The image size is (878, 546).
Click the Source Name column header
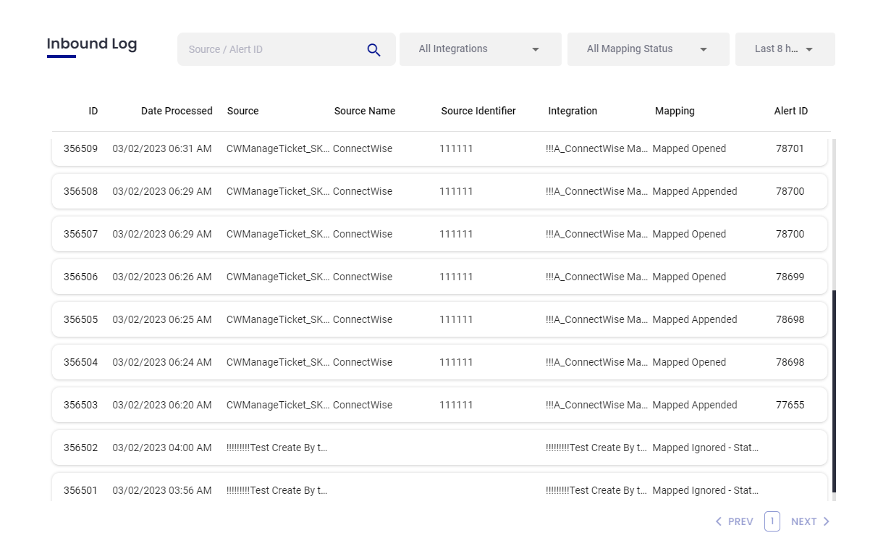[365, 111]
